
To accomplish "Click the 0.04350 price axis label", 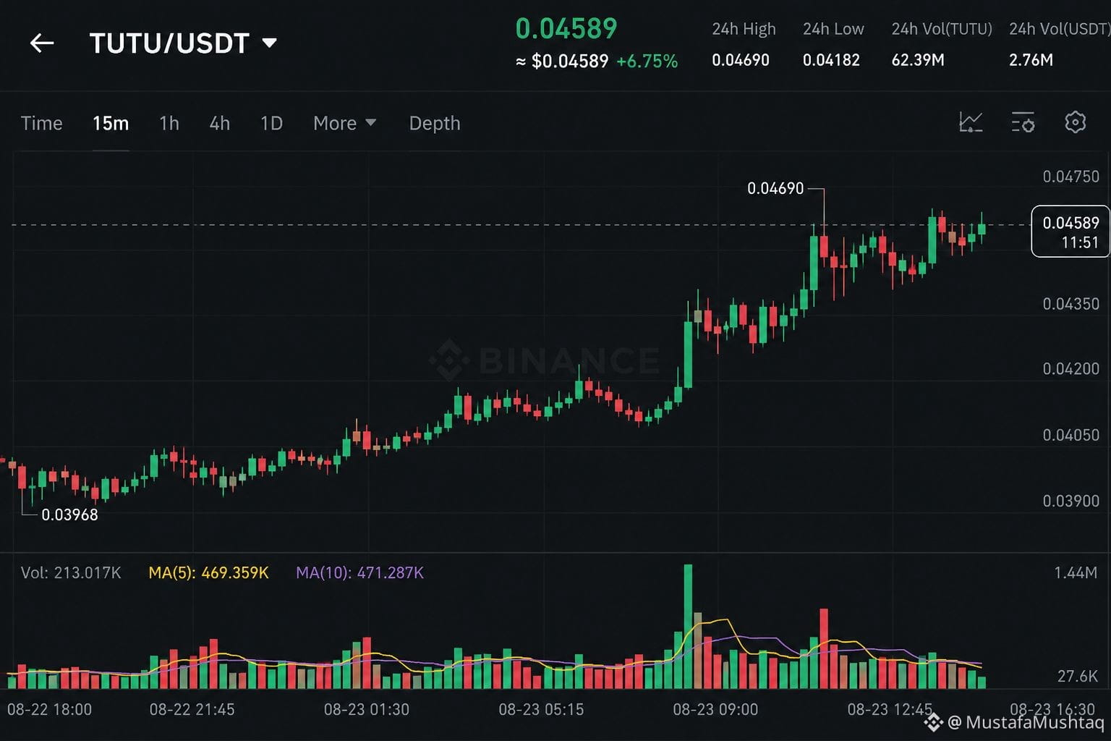I will tap(1070, 304).
